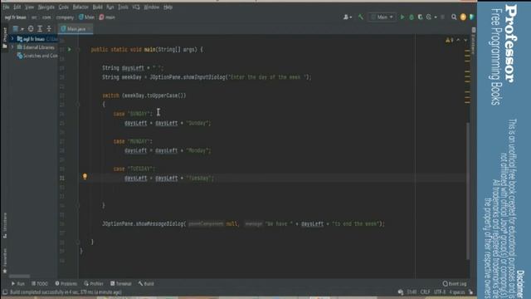Image resolution: width=531 pixels, height=299 pixels.
Task: Fold the main method using the gutter fold marker
Action: click(78, 50)
